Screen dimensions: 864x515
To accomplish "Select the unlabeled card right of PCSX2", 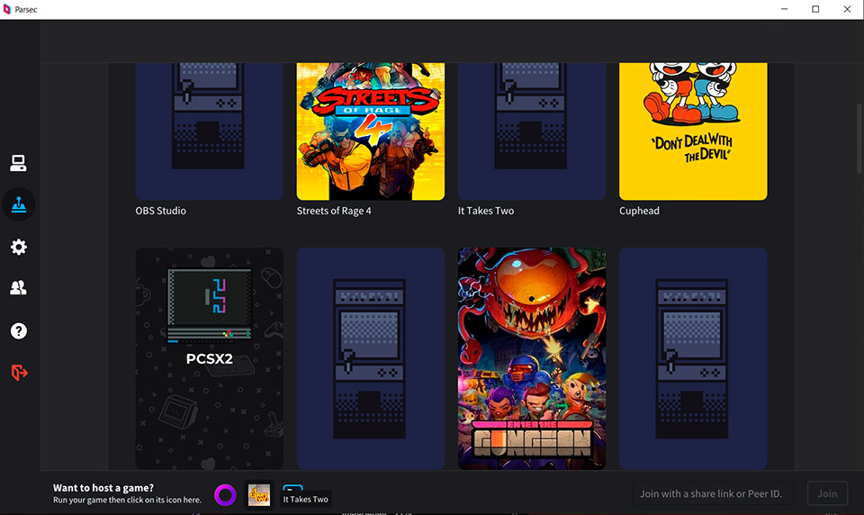I will (x=371, y=358).
